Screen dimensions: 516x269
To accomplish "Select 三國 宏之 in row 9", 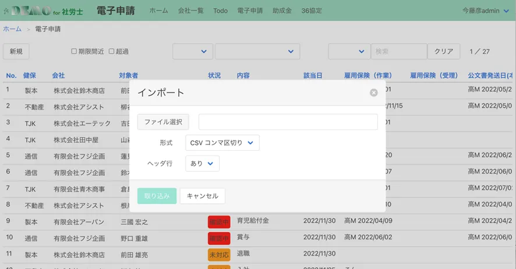I will pos(135,222).
